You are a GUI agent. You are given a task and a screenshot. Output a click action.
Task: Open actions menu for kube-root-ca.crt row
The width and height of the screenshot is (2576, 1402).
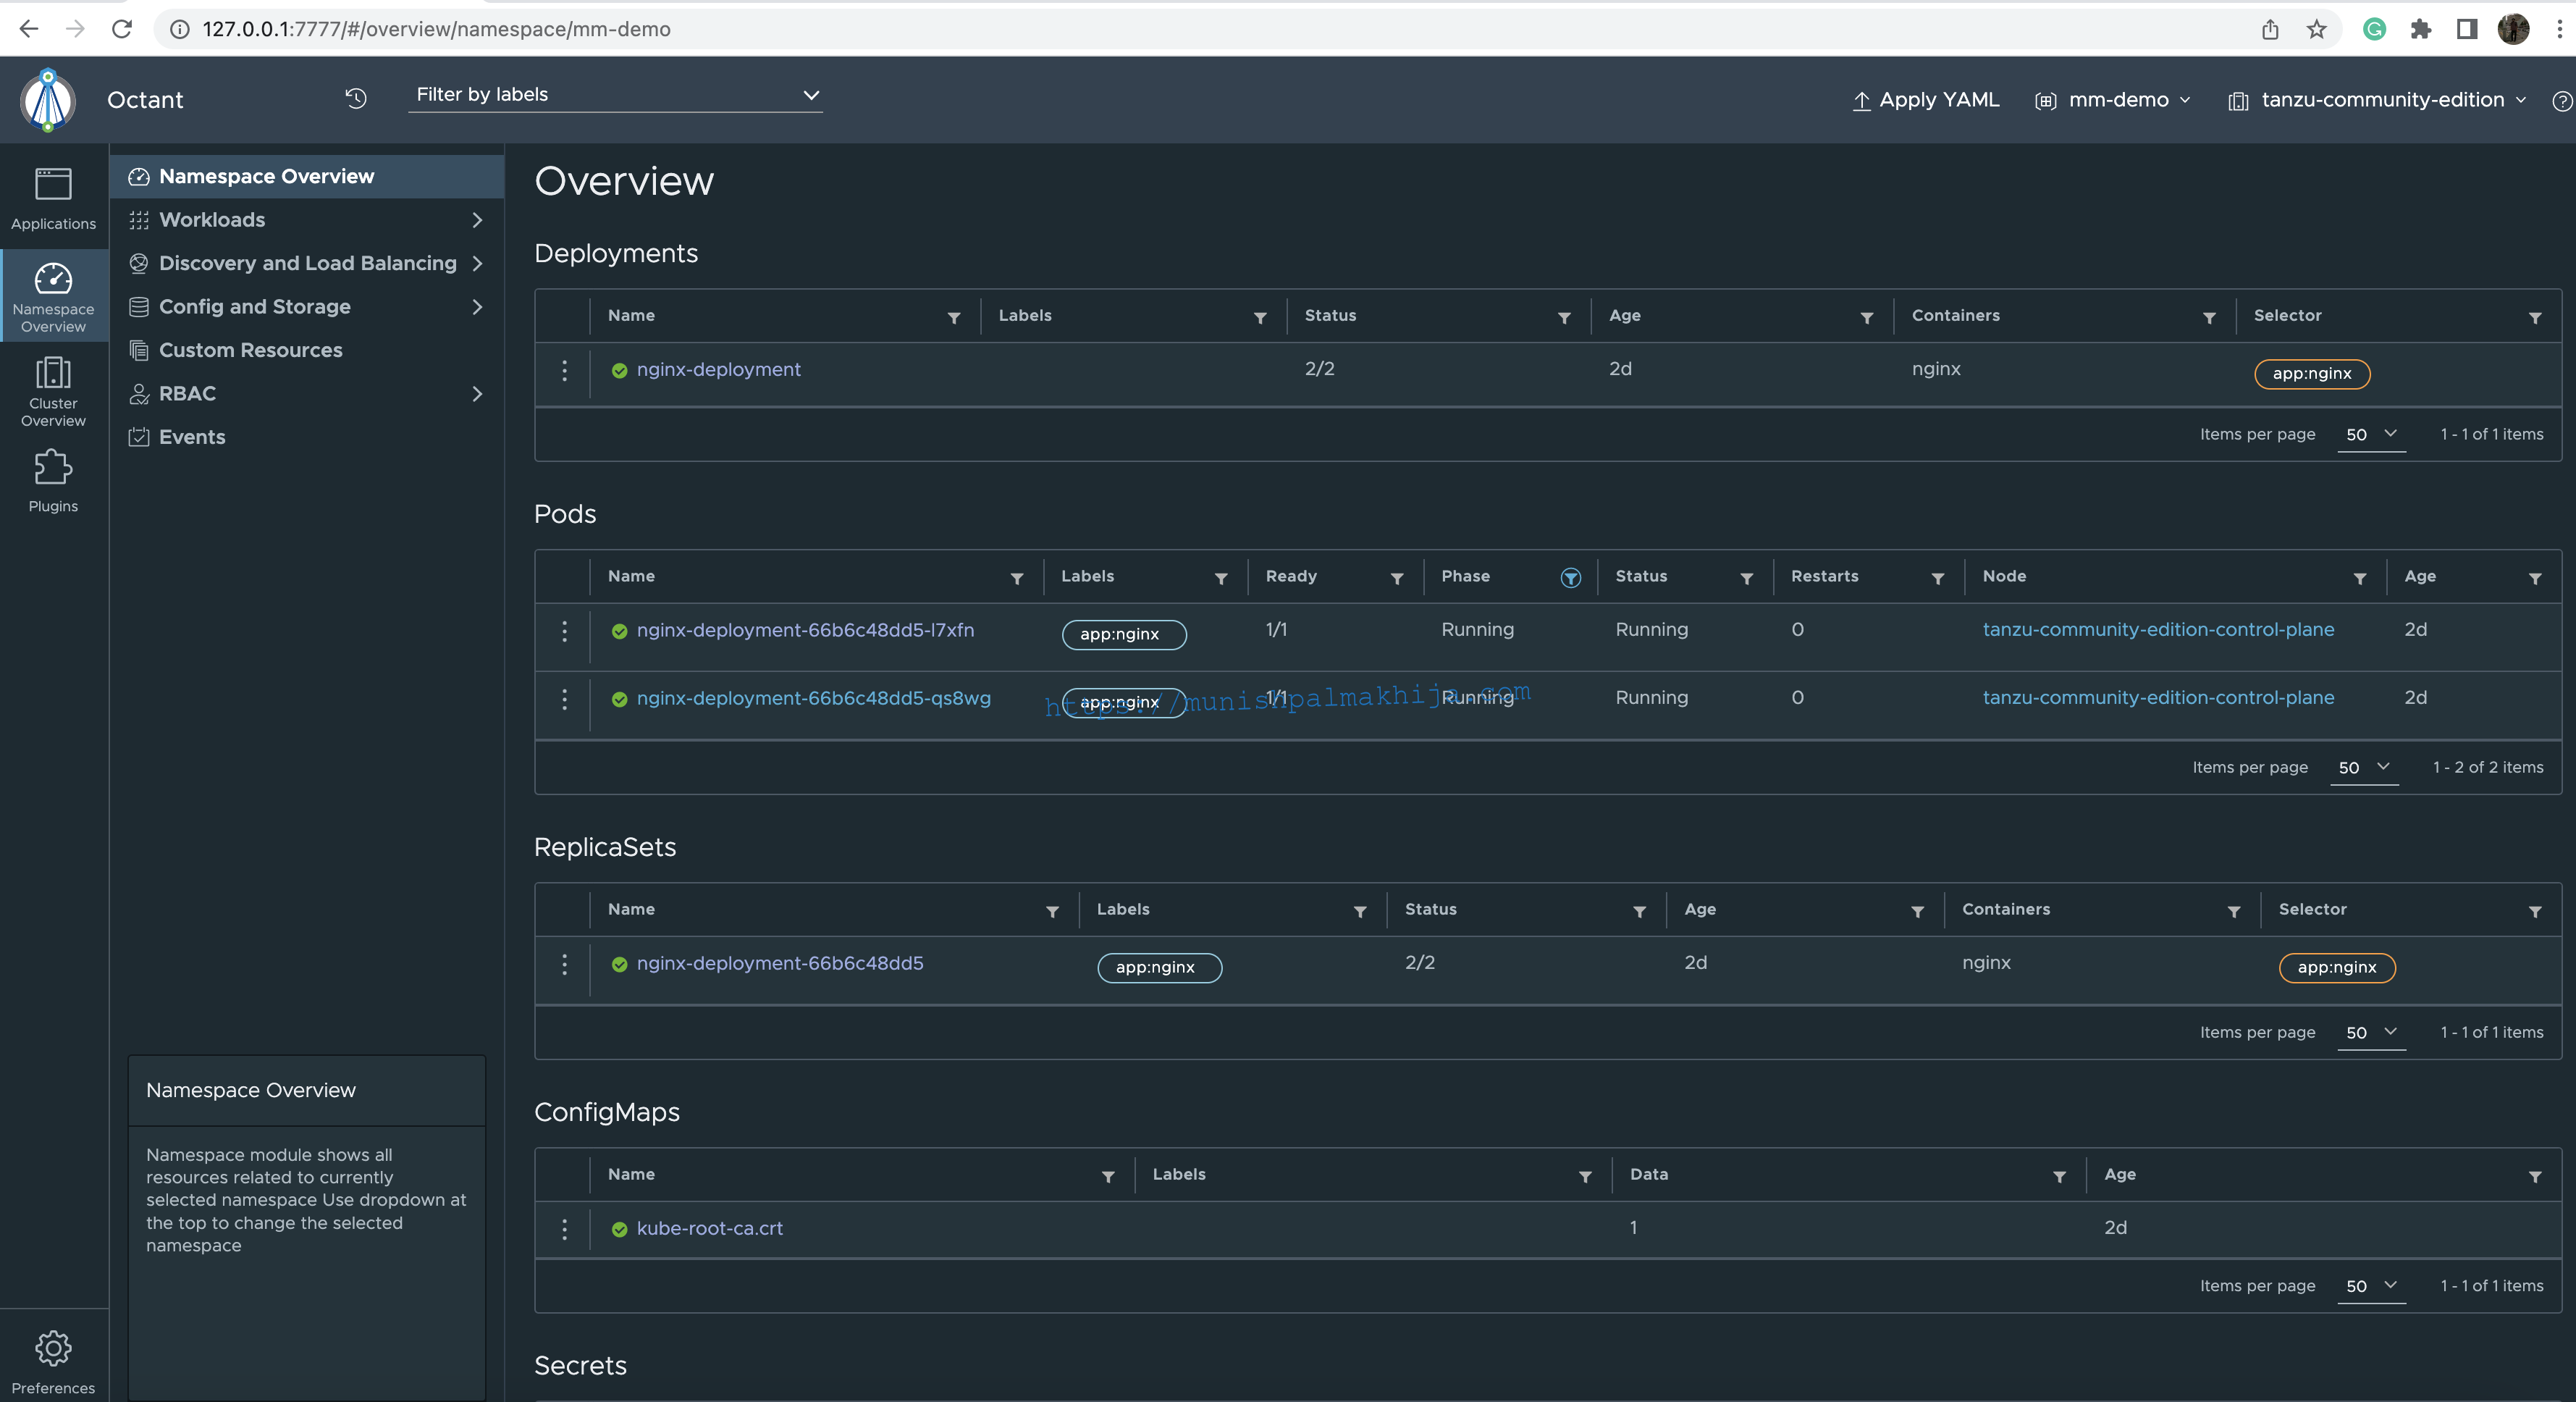point(564,1229)
